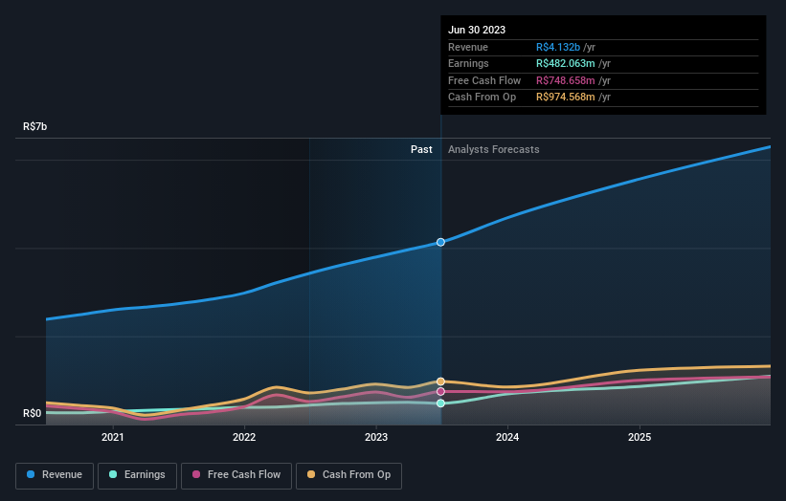This screenshot has height=501, width=786.
Task: Toggle the Revenue legend button
Action: click(x=55, y=475)
